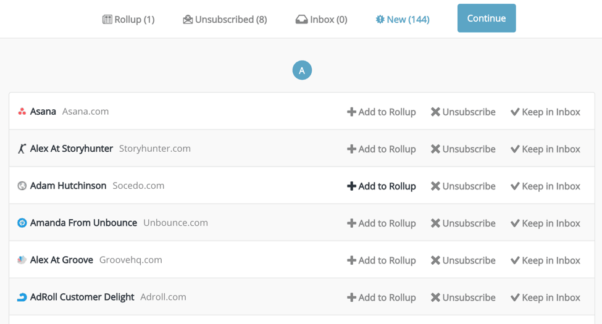The image size is (602, 324).
Task: Click the Storyhunter sender icon
Action: click(x=22, y=149)
